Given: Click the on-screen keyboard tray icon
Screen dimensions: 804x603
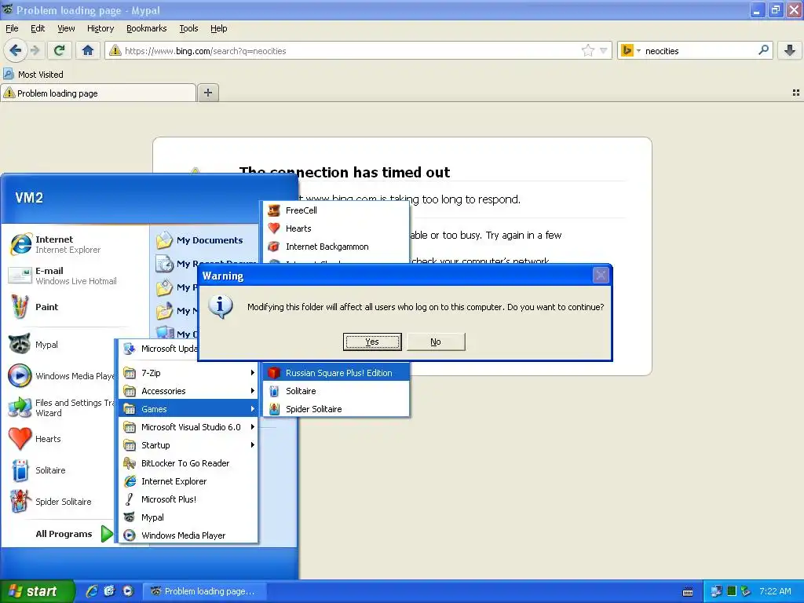Looking at the screenshot, I should 688,592.
